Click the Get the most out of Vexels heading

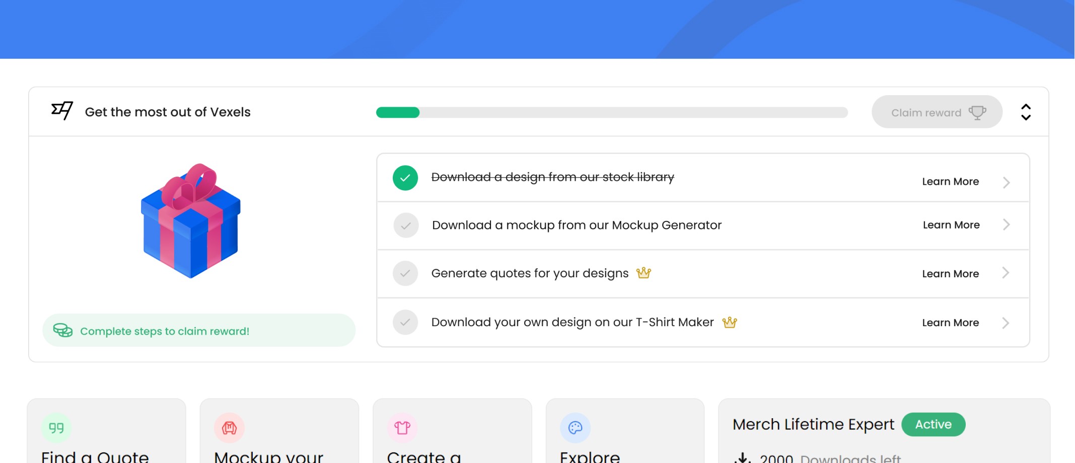tap(168, 112)
